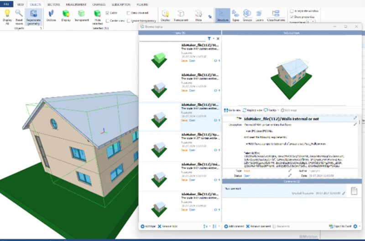The height and width of the screenshot is (241, 365).
Task: Click the Display button next to Ignore transparency
Action: tap(165, 16)
